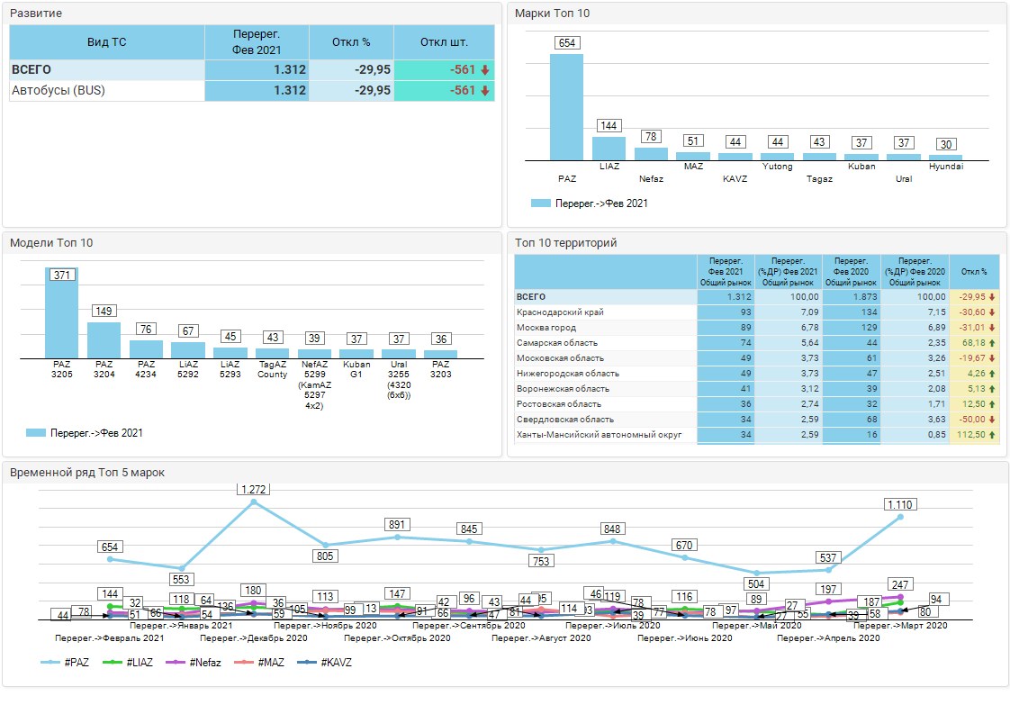
Task: Select the Временной ряд Топ 5 марок title
Action: 87,472
